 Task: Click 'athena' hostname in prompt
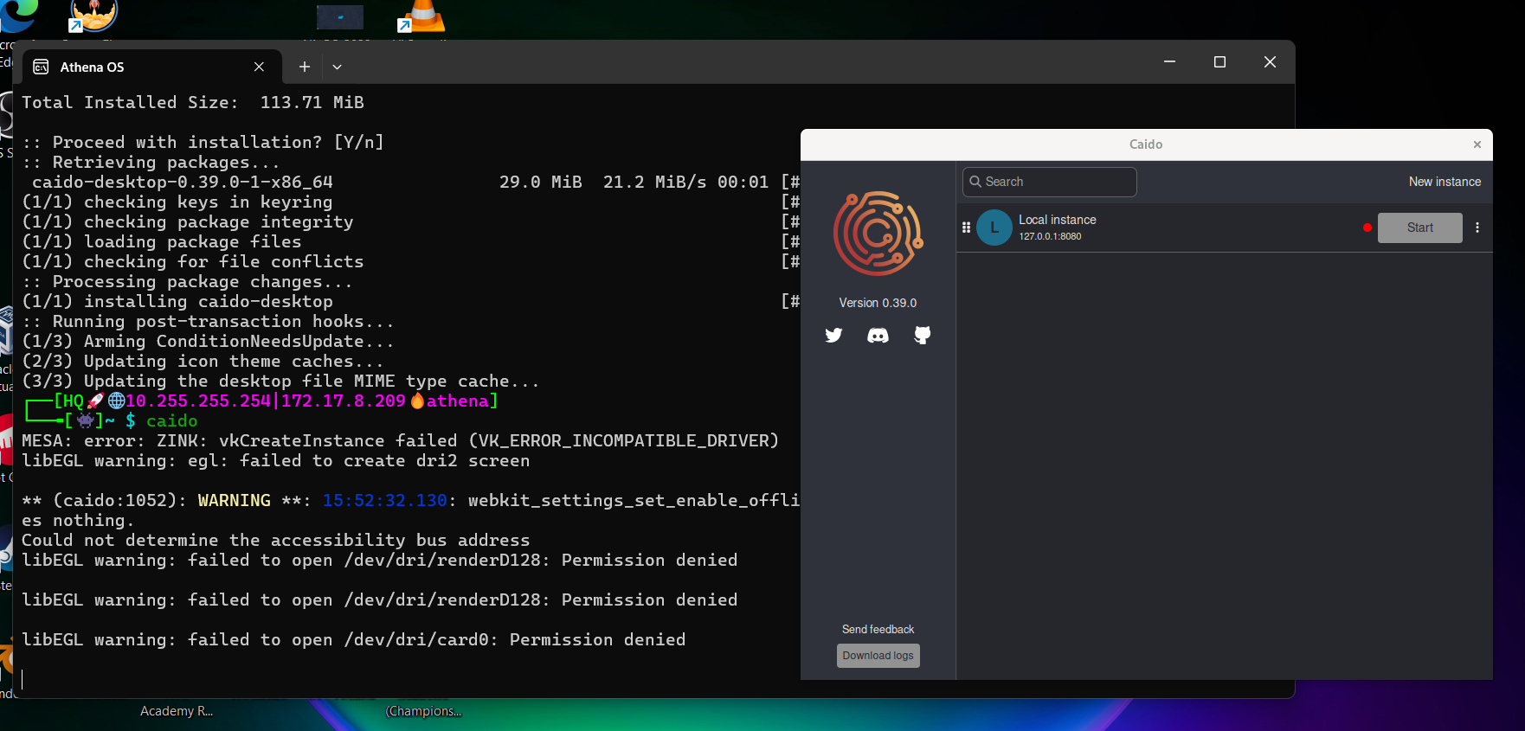click(x=457, y=401)
